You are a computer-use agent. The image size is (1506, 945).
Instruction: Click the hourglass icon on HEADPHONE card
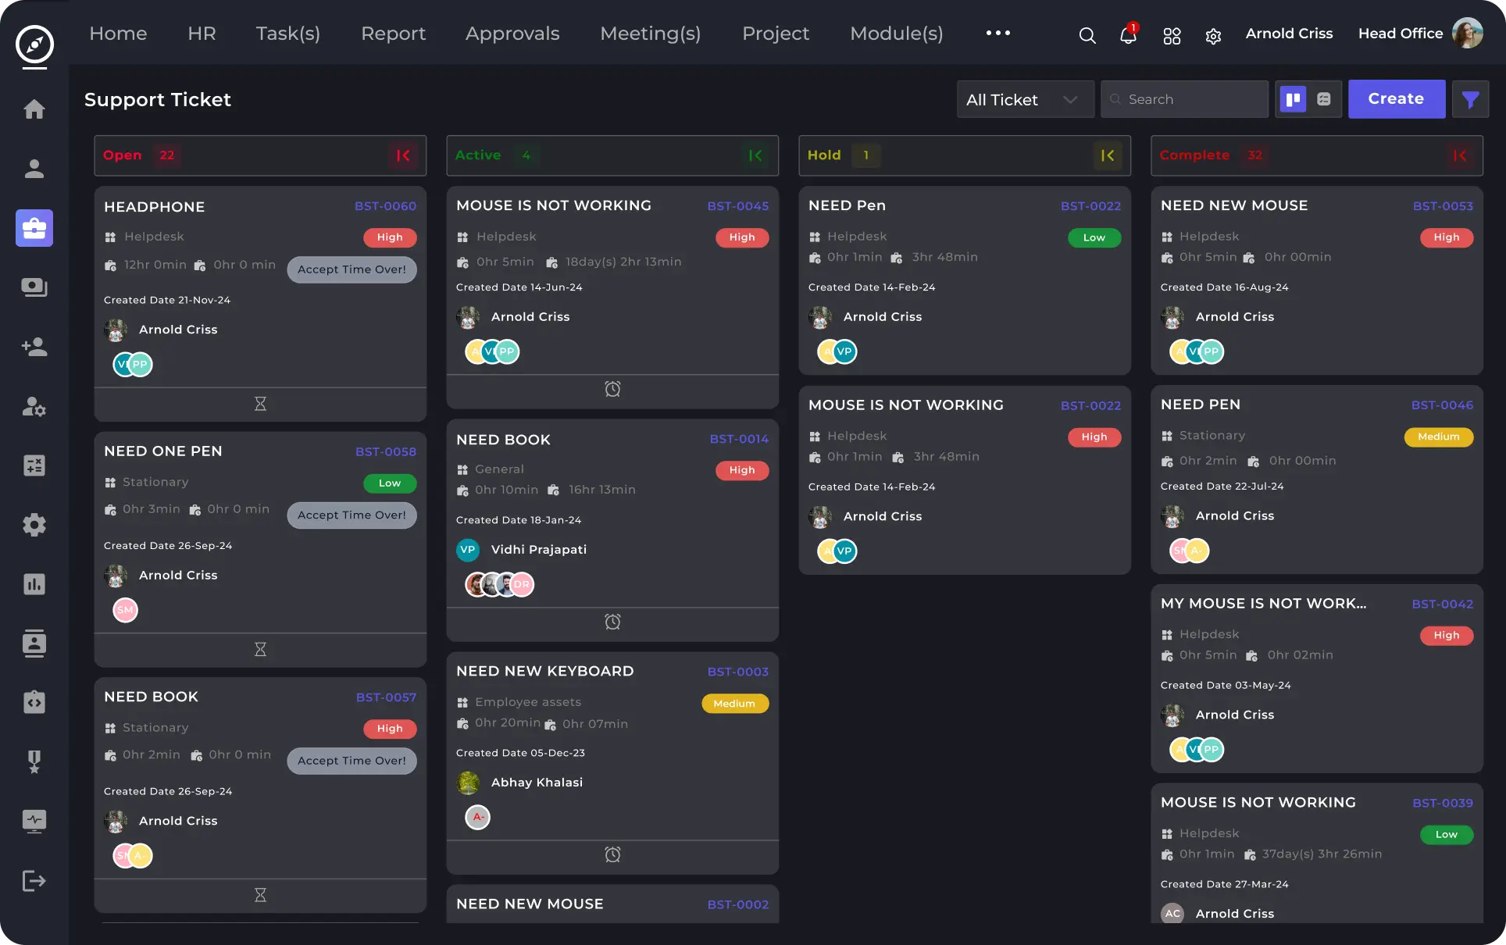click(x=260, y=404)
